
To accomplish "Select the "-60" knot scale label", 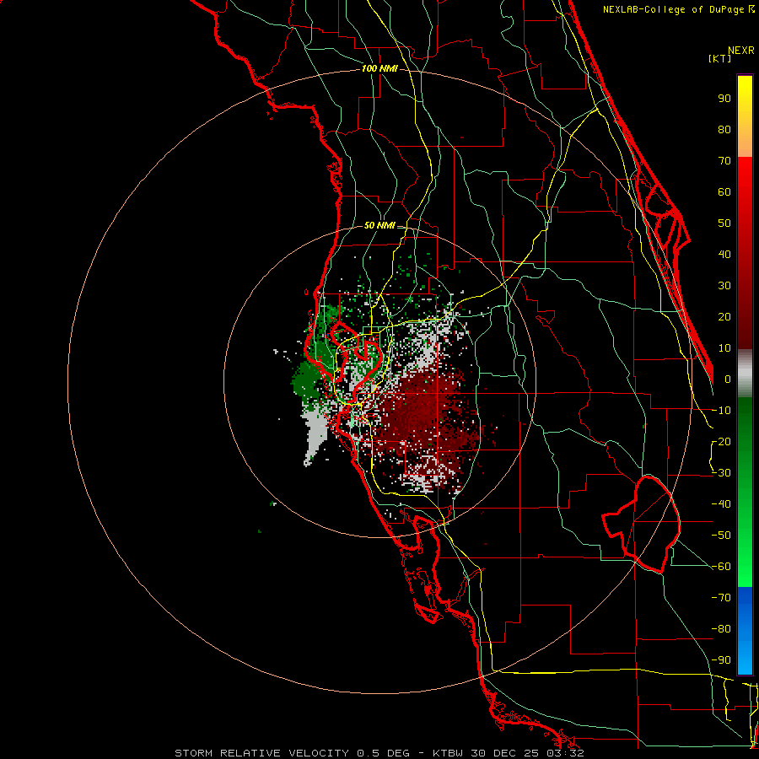I will tap(721, 567).
